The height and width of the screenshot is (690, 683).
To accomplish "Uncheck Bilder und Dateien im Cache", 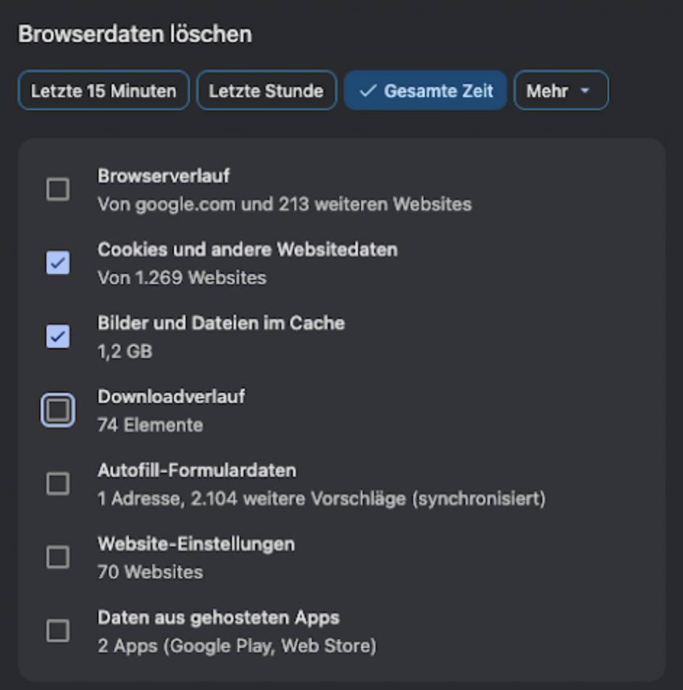I will [x=58, y=337].
